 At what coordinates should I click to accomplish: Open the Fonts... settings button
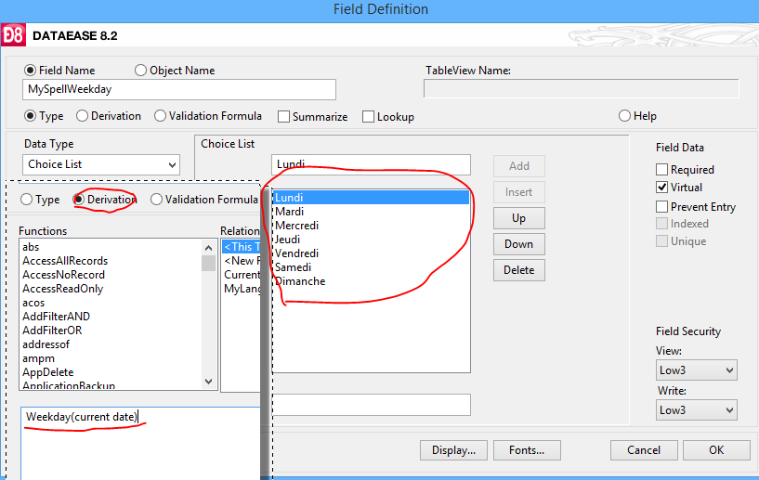tap(527, 450)
